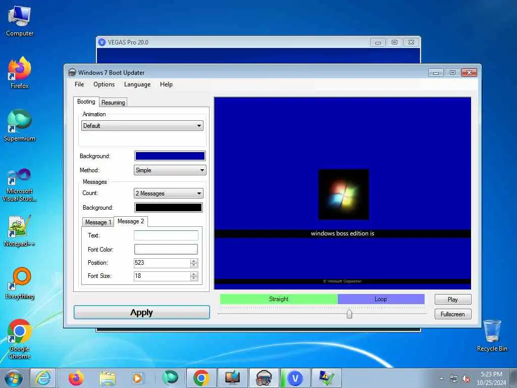
Task: Open the Supermium desktop shortcut
Action: [20, 125]
